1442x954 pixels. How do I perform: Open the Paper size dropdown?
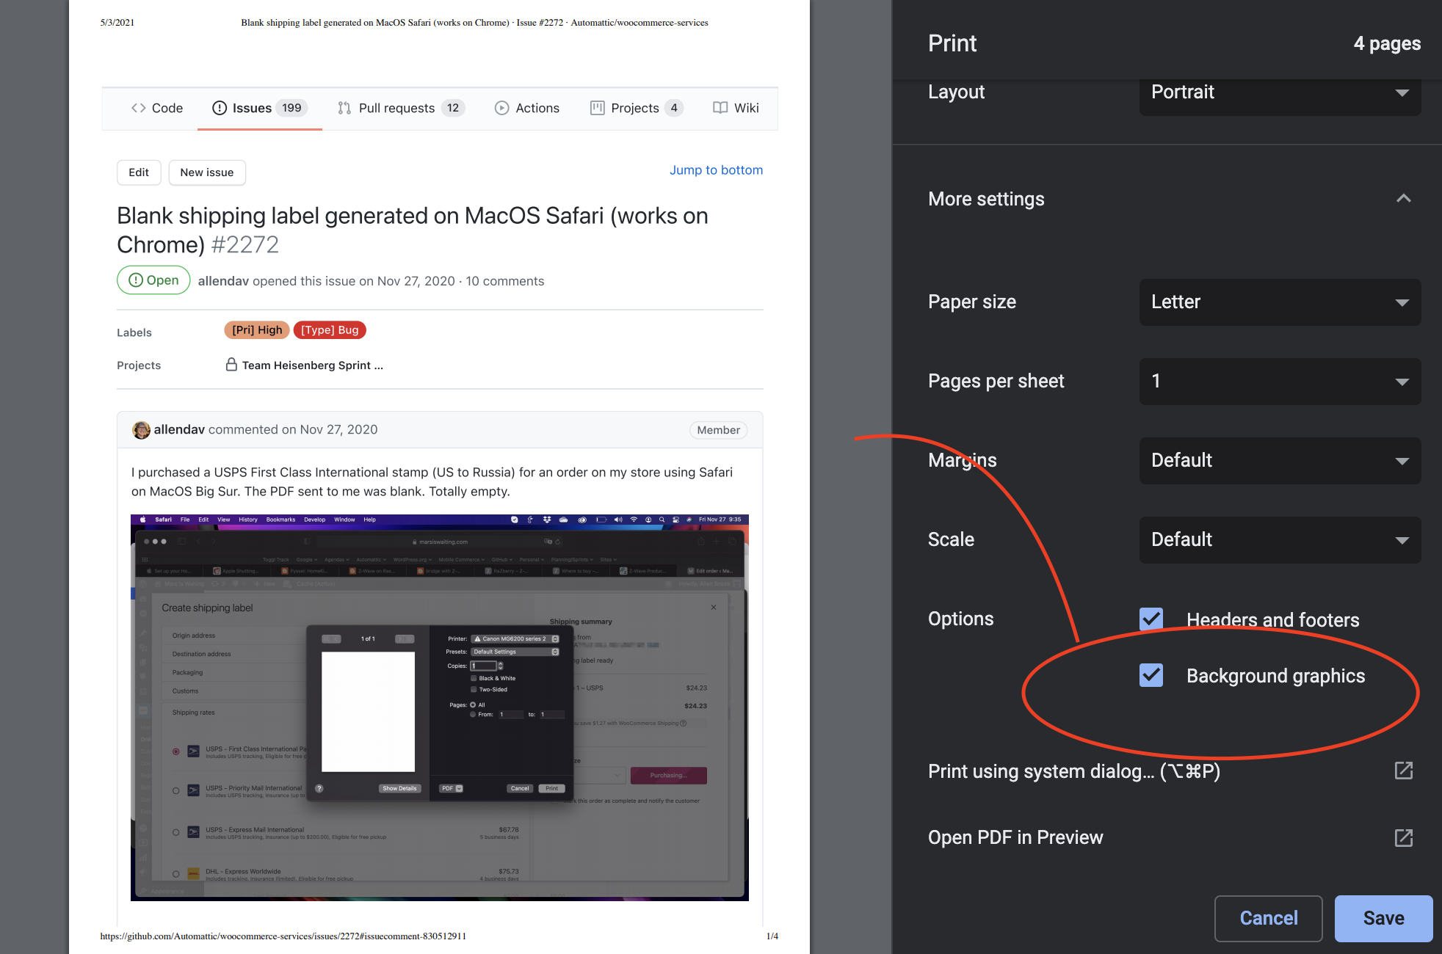1280,302
